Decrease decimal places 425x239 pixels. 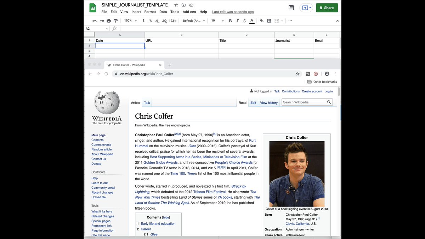click(x=157, y=21)
